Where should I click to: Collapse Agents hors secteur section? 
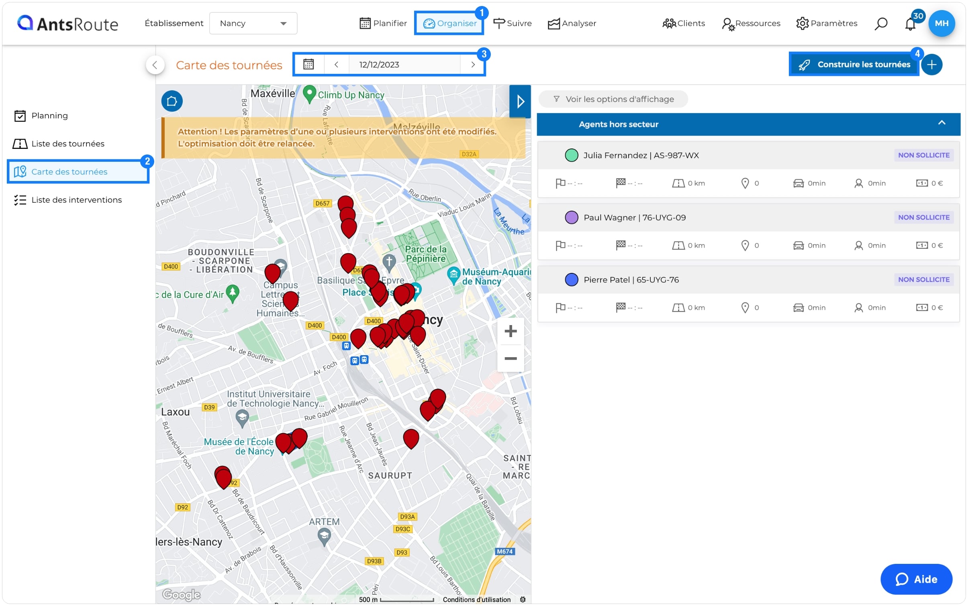(941, 123)
